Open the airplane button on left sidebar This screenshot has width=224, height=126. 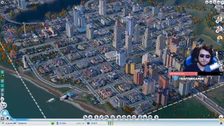pyautogui.click(x=2, y=99)
